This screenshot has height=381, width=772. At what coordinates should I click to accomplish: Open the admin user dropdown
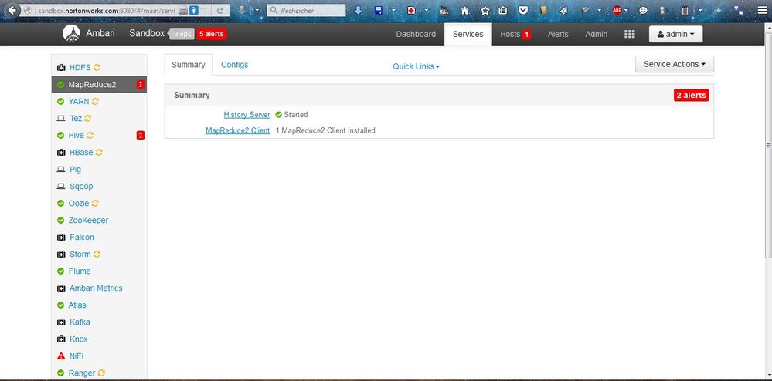[675, 35]
